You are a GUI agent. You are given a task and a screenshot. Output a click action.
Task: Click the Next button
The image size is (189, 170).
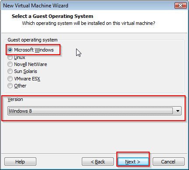coord(133,162)
